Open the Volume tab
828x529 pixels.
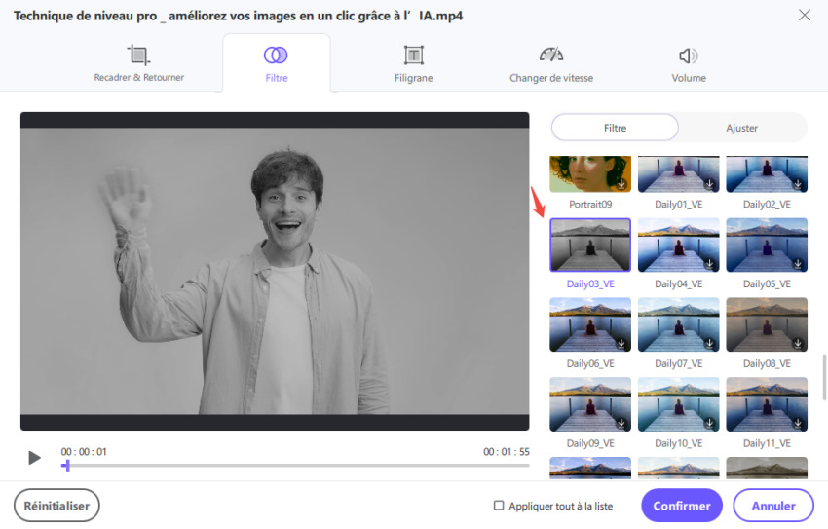[689, 63]
